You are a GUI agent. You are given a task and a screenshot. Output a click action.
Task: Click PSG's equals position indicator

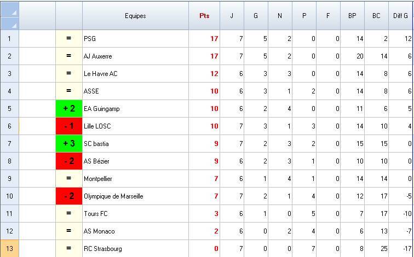point(69,39)
